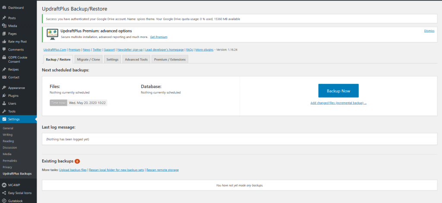Switch to the Migrate / Clone tab

(88, 60)
